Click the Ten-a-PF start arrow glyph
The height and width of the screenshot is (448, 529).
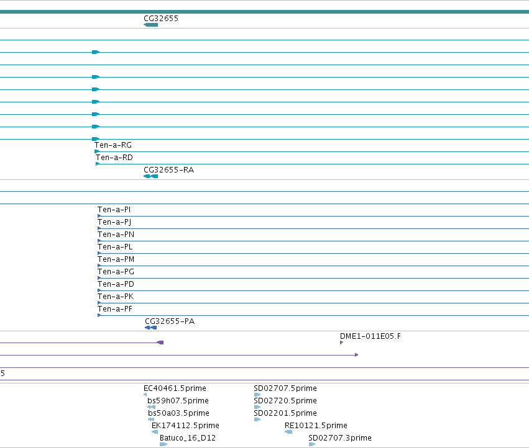(99, 315)
